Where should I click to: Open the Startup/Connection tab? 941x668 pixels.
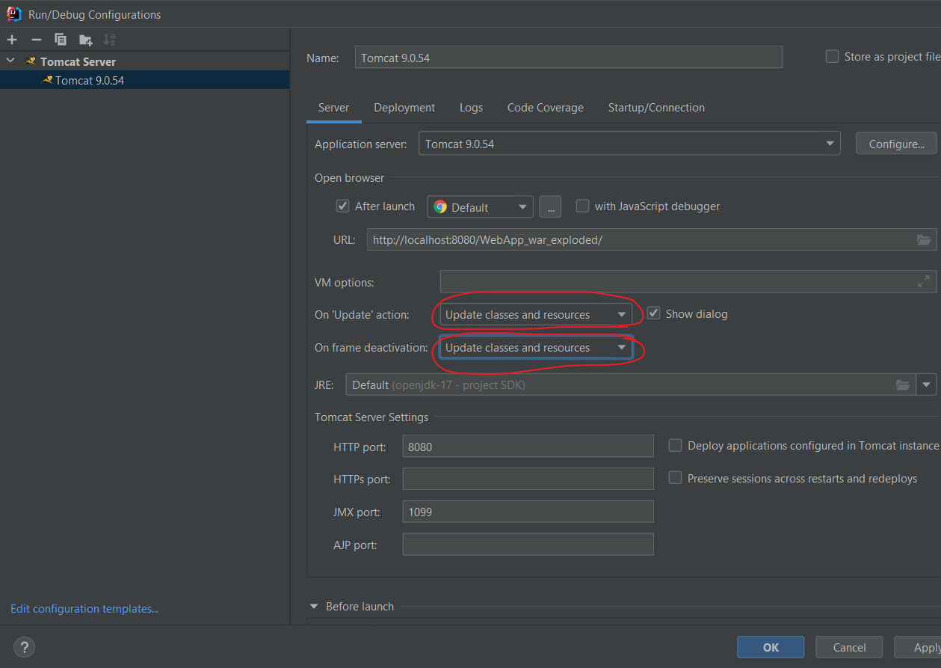(656, 108)
